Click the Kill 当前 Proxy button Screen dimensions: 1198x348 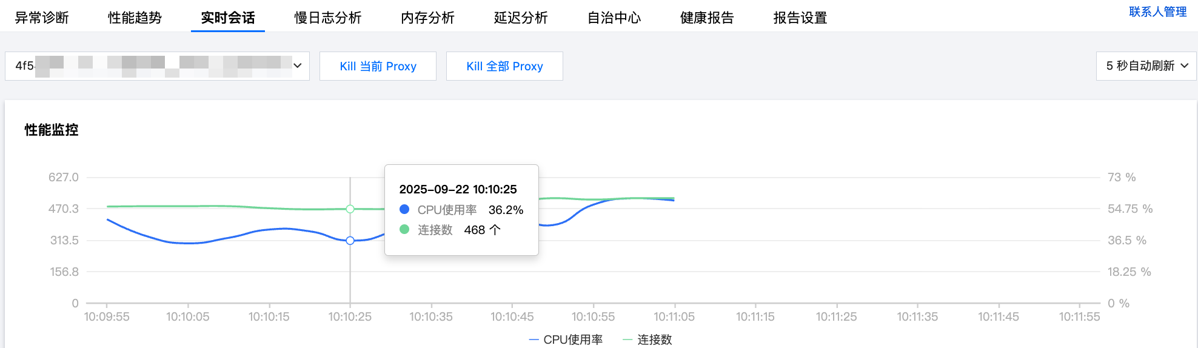[378, 66]
